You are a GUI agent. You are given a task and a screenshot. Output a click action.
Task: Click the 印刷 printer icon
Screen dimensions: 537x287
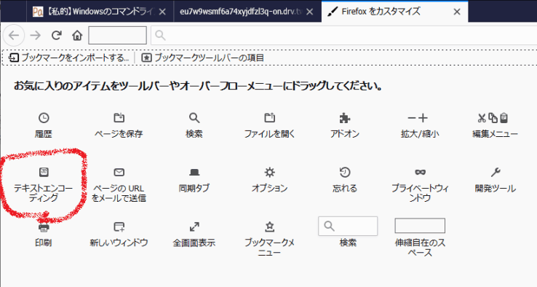point(44,227)
